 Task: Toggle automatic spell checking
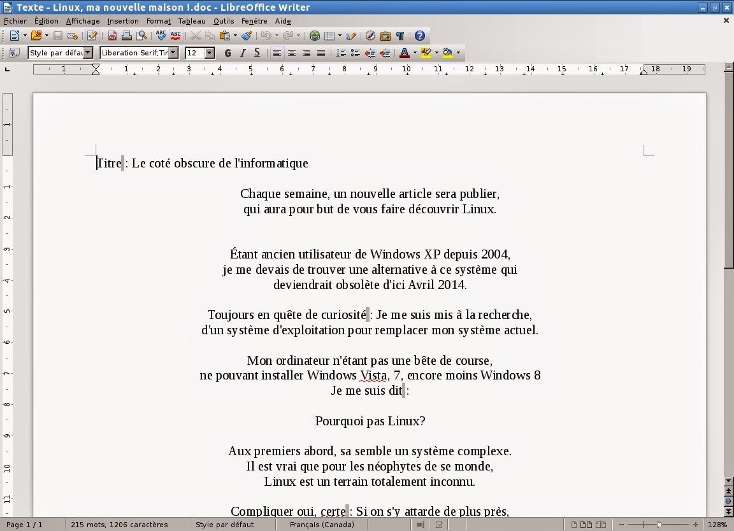[176, 36]
